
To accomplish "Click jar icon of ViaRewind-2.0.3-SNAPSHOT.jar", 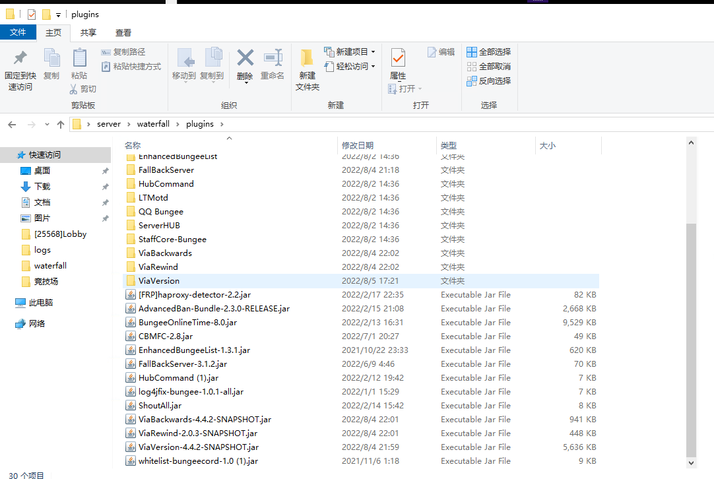I will (x=131, y=433).
